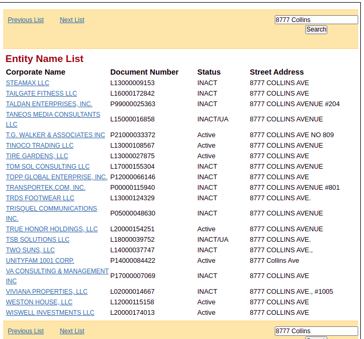Click the Corporate Name column header

(x=36, y=72)
